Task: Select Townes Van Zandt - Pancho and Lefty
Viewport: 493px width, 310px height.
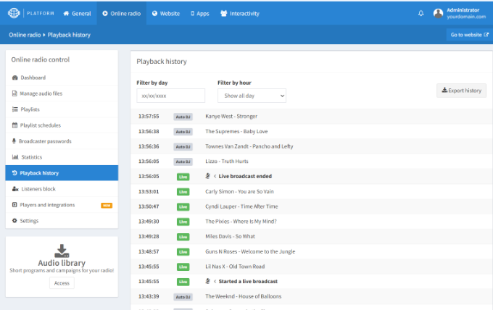Action: [249, 146]
